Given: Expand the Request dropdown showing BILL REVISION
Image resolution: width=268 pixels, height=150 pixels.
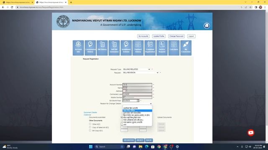Looking at the screenshot, I should pos(141,72).
